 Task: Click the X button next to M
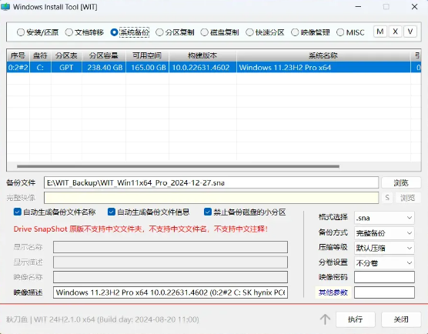tap(395, 32)
